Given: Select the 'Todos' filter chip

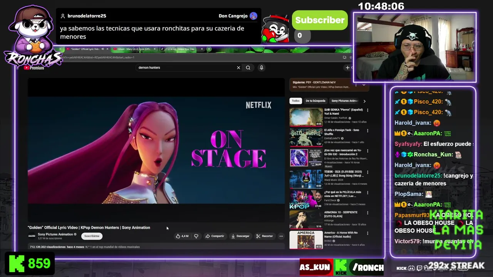Looking at the screenshot, I should pyautogui.click(x=295, y=101).
